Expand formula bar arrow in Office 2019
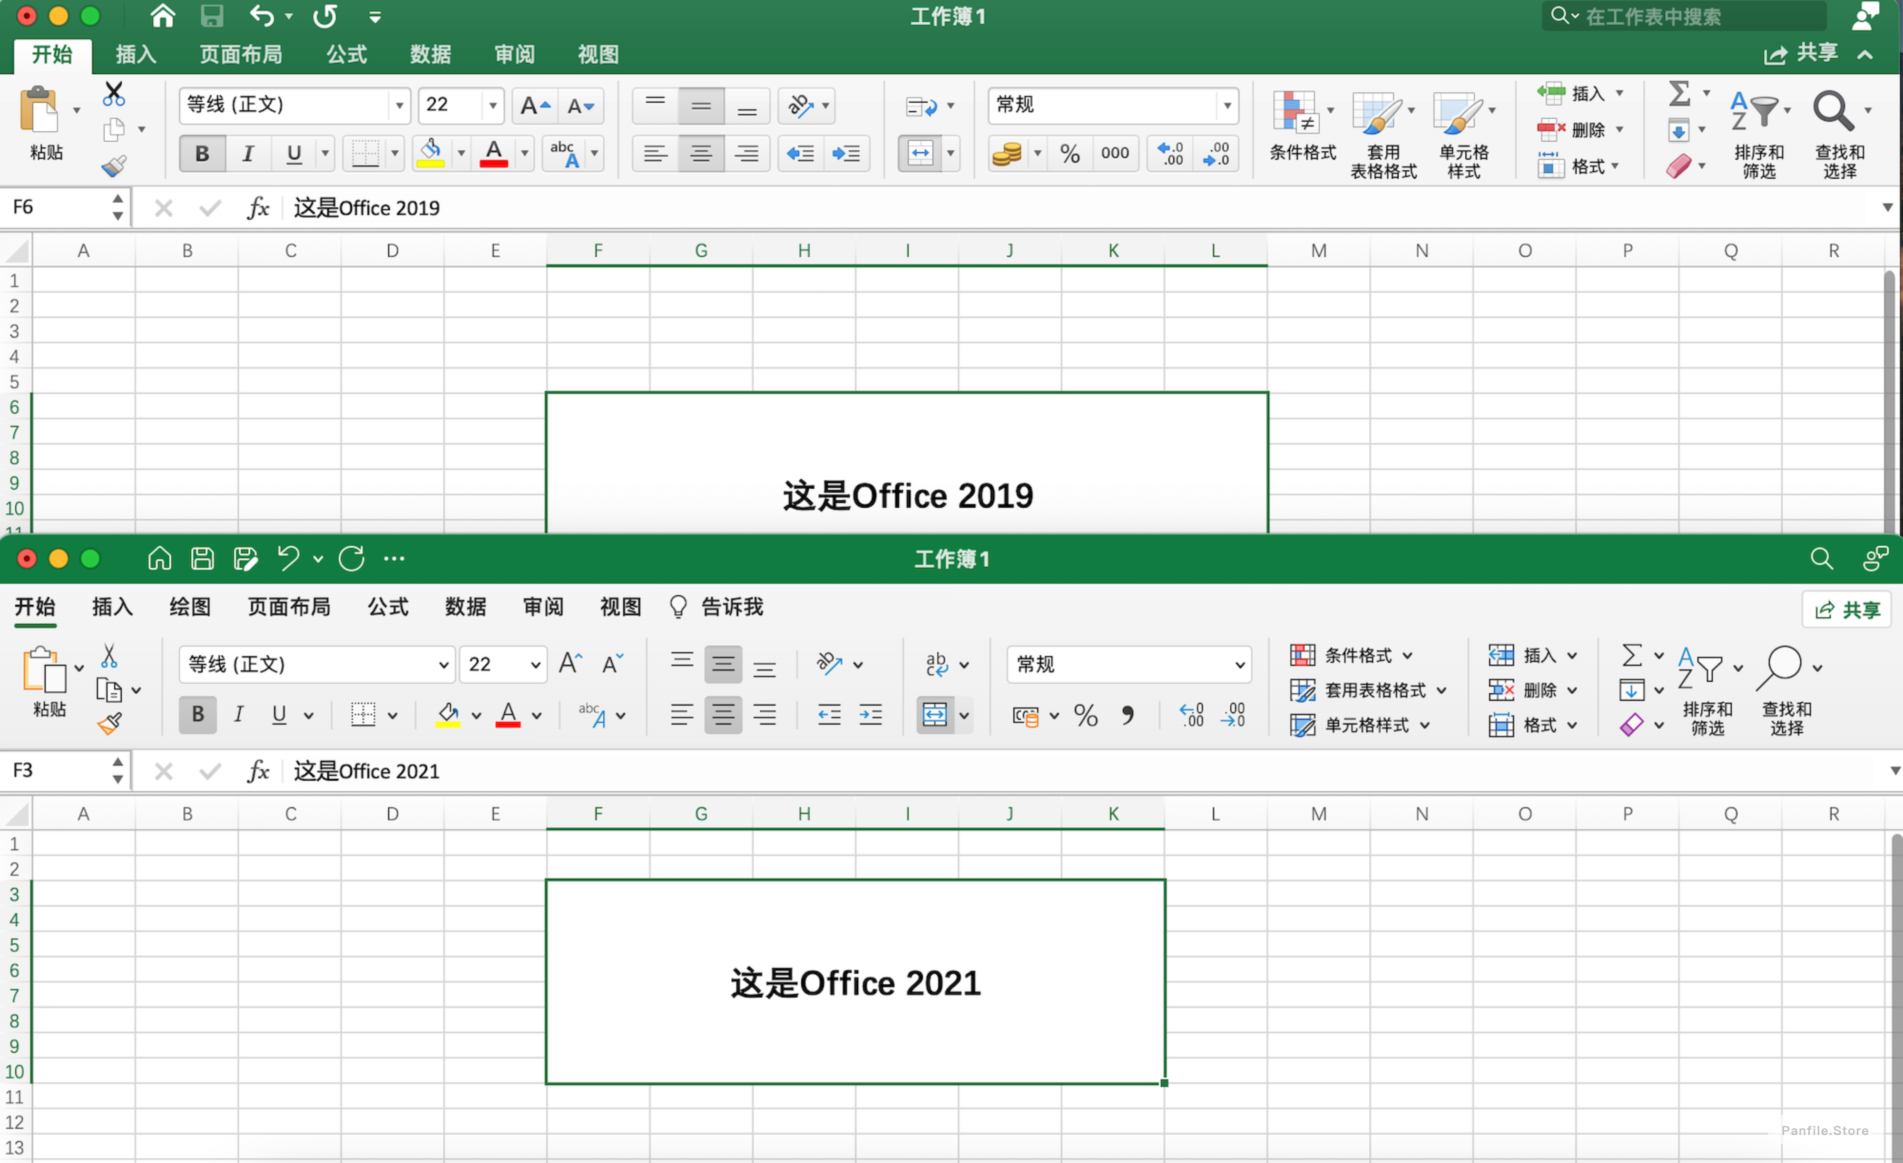The height and width of the screenshot is (1163, 1903). [x=1887, y=207]
